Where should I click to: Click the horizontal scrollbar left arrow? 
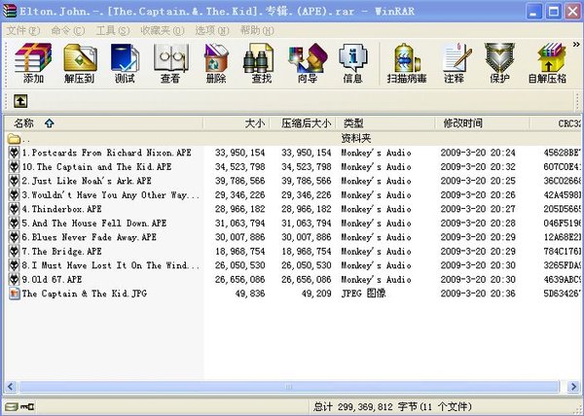11,387
